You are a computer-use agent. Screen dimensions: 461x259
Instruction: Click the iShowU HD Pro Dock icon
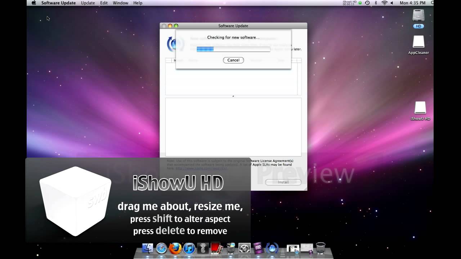click(x=258, y=248)
